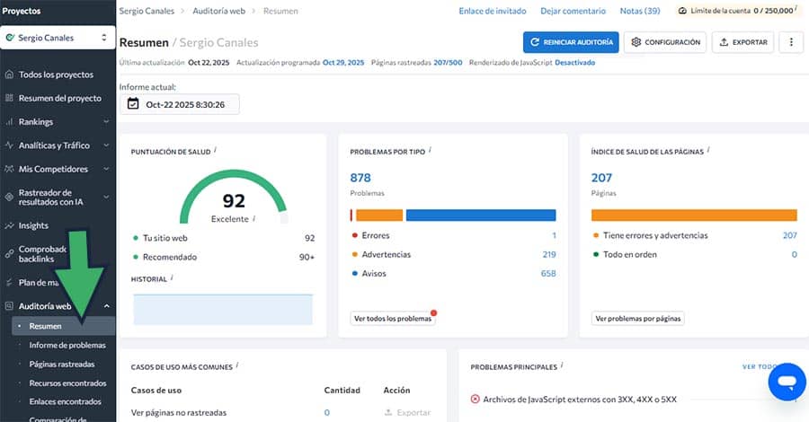The height and width of the screenshot is (422, 809).
Task: Click the Insights icon in sidebar
Action: pos(10,225)
